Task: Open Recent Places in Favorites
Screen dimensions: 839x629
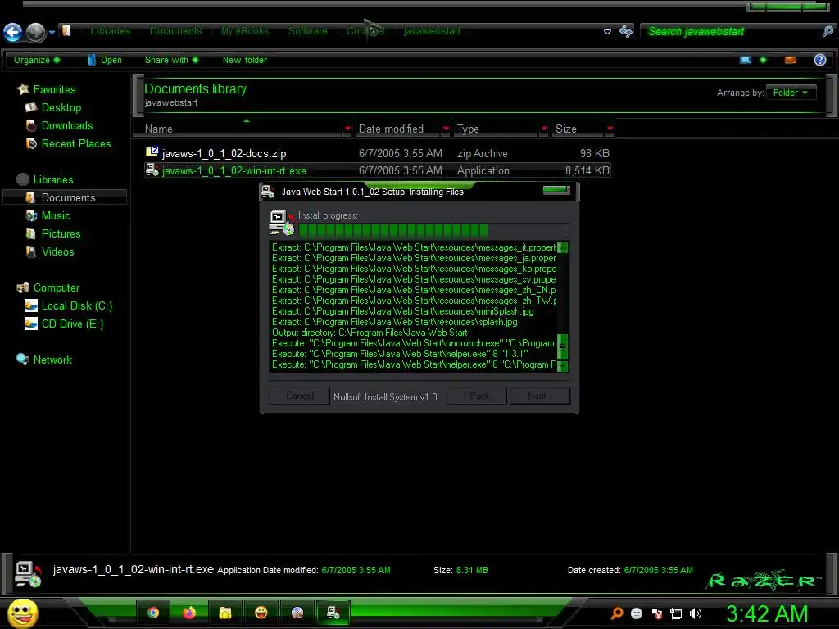Action: click(76, 144)
